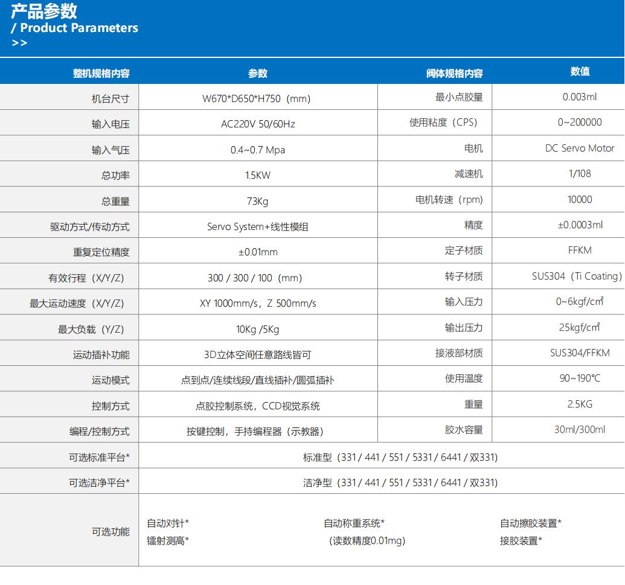Click the (读数精度0.01mg) note
The image size is (625, 585).
pos(367,541)
